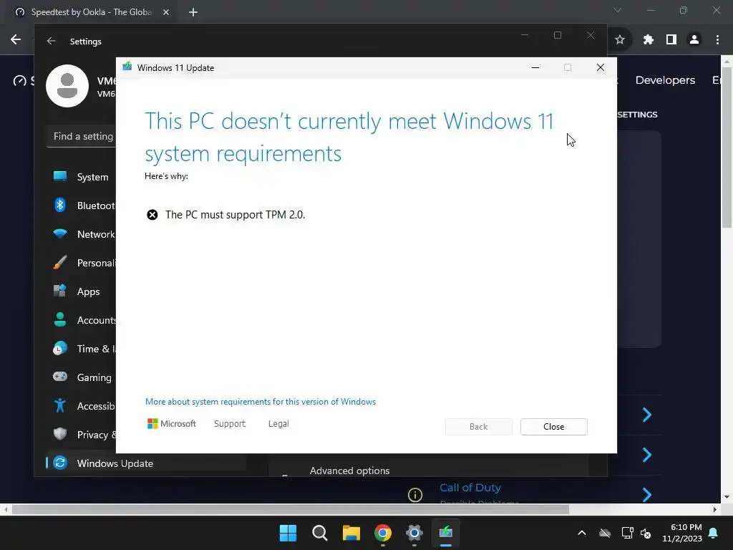Open Chrome three-dot menu
Image resolution: width=733 pixels, height=550 pixels.
(x=717, y=40)
